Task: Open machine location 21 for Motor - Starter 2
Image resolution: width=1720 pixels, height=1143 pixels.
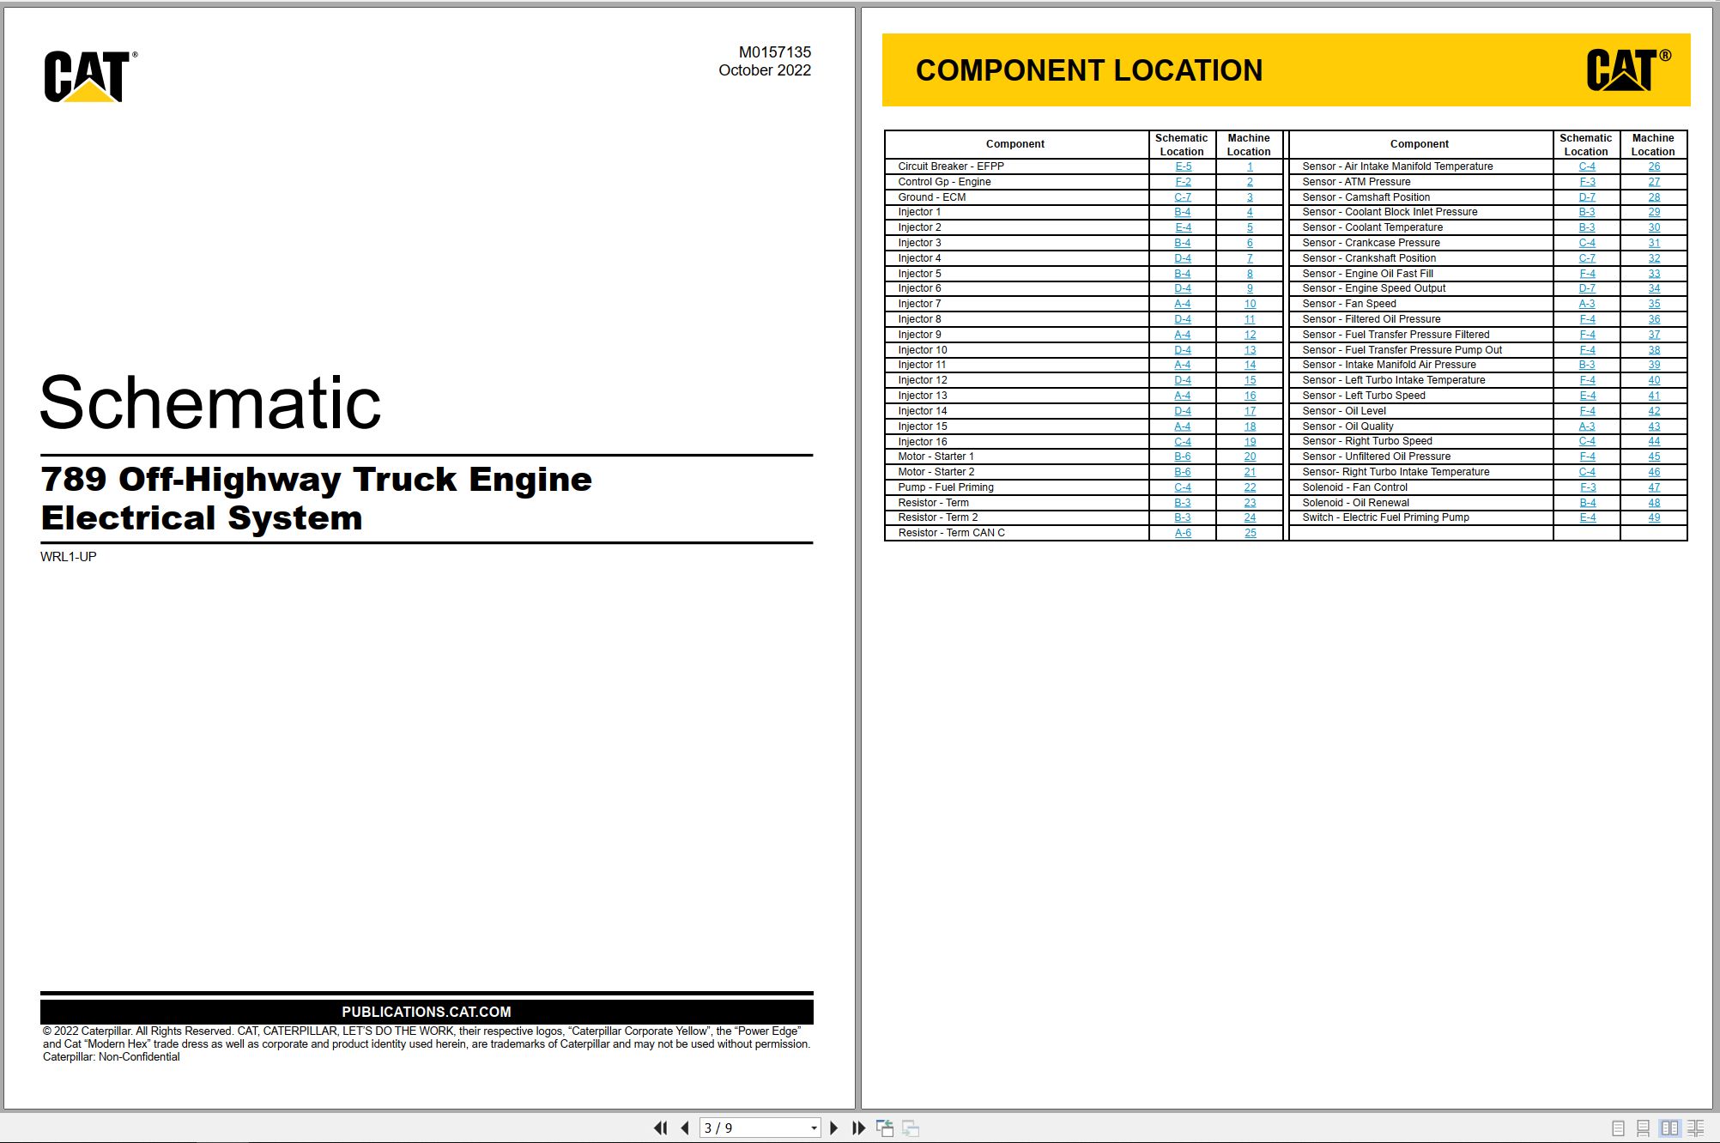Action: 1250,472
